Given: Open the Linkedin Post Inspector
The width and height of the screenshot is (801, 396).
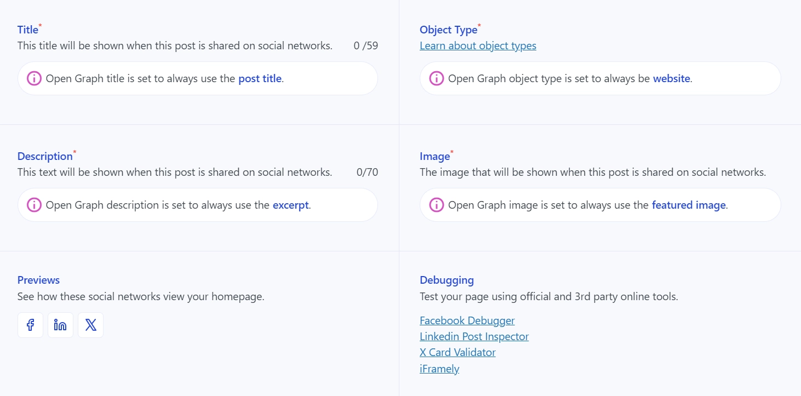Looking at the screenshot, I should (474, 336).
